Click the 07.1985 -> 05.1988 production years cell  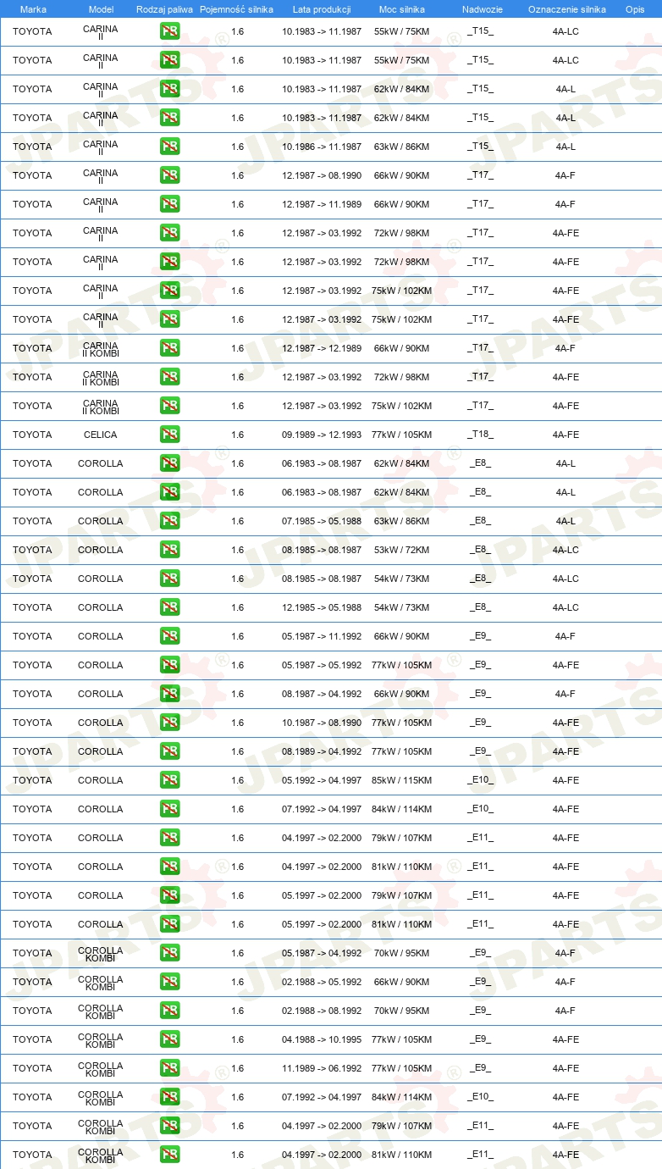click(322, 521)
